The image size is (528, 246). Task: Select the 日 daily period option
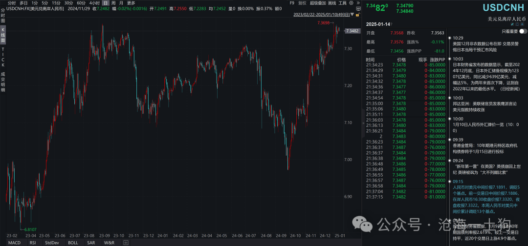point(105,3)
